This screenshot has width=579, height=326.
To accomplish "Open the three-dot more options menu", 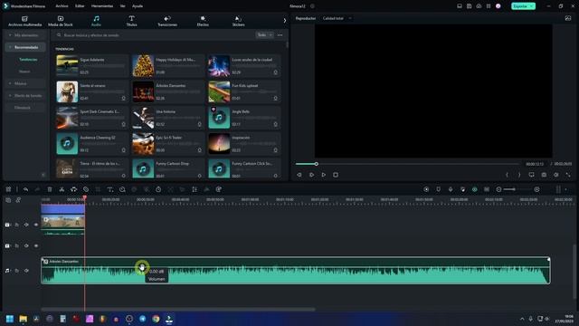I will point(280,35).
